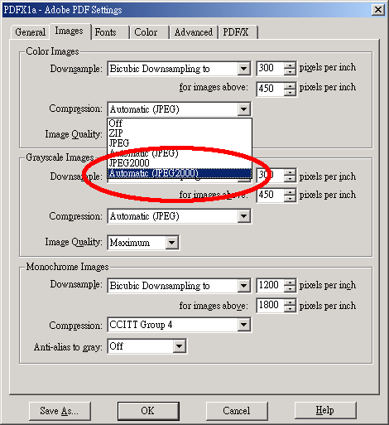Click the Save As button
This screenshot has width=389, height=425.
(60, 411)
